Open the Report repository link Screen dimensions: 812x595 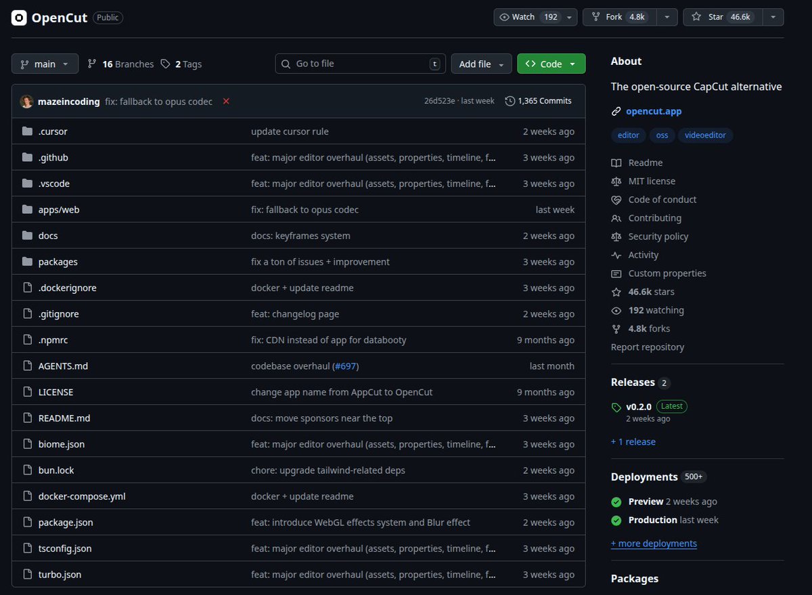coord(648,347)
